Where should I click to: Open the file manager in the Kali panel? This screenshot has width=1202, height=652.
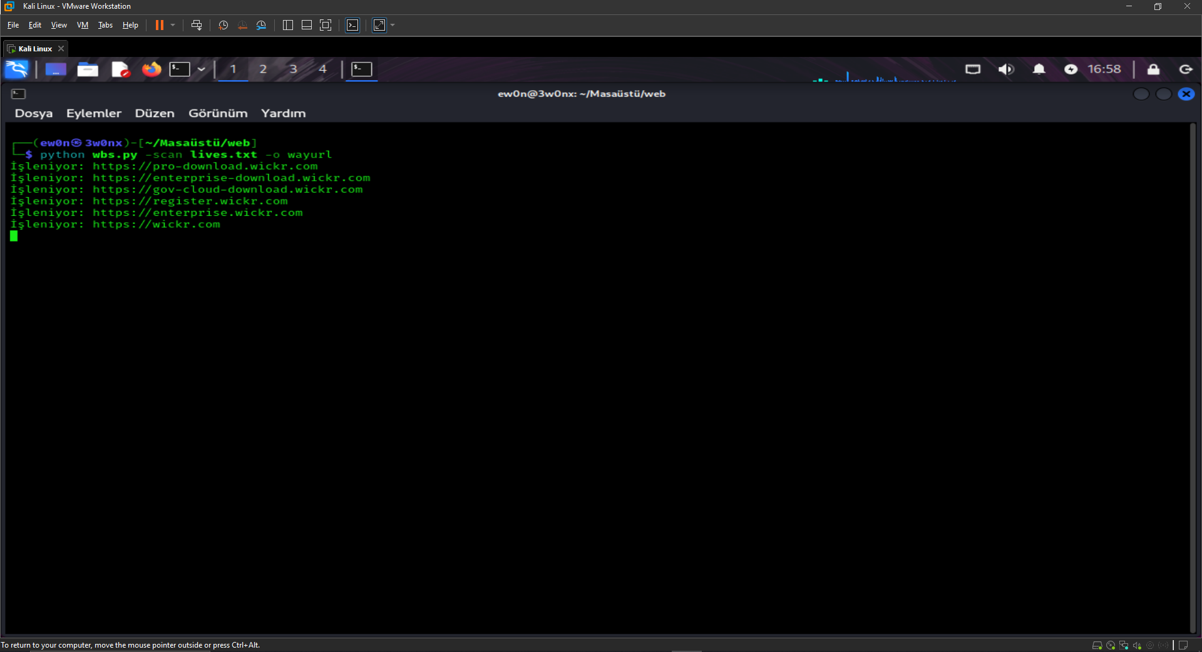[88, 69]
